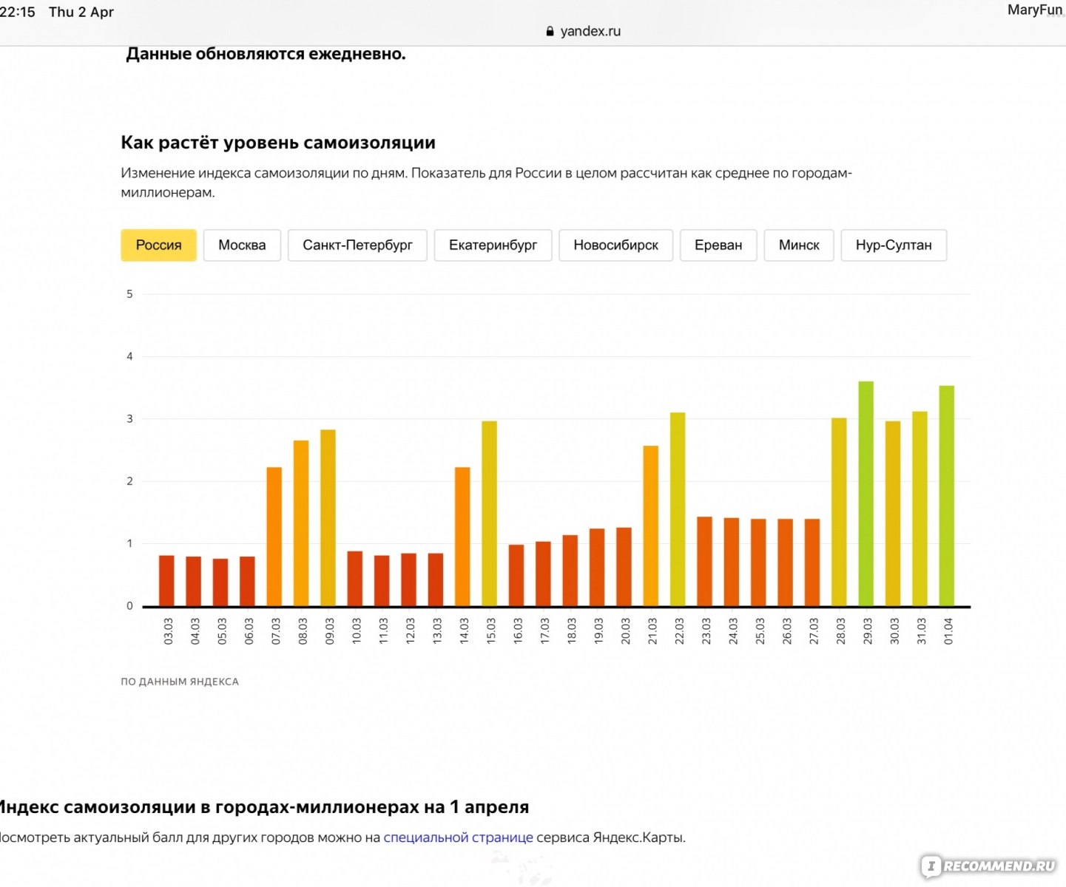1066x887 pixels.
Task: Tap the orange bar for 21.03
Action: [x=651, y=526]
